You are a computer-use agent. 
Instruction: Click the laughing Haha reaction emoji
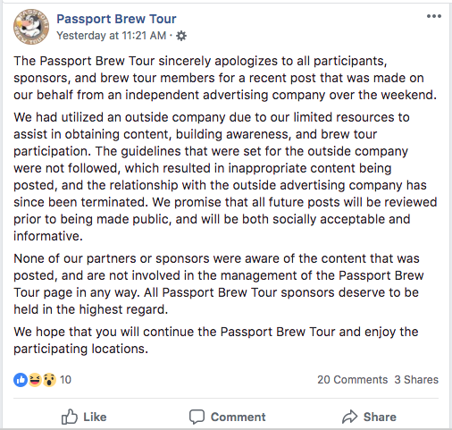tap(35, 380)
